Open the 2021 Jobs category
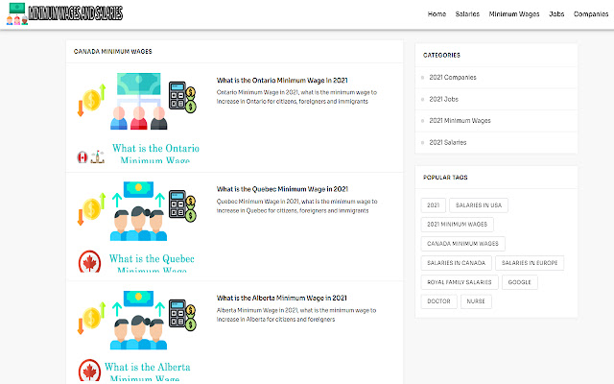This screenshot has width=614, height=384. (443, 99)
